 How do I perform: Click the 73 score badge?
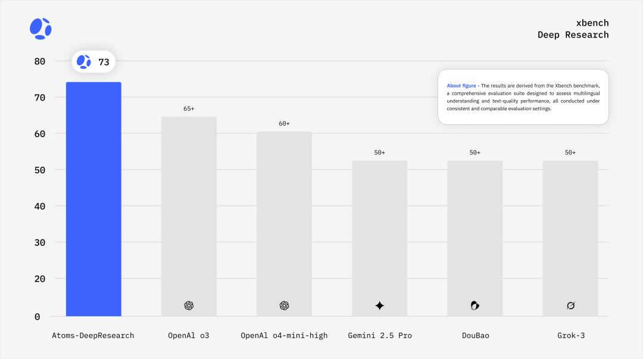click(104, 62)
